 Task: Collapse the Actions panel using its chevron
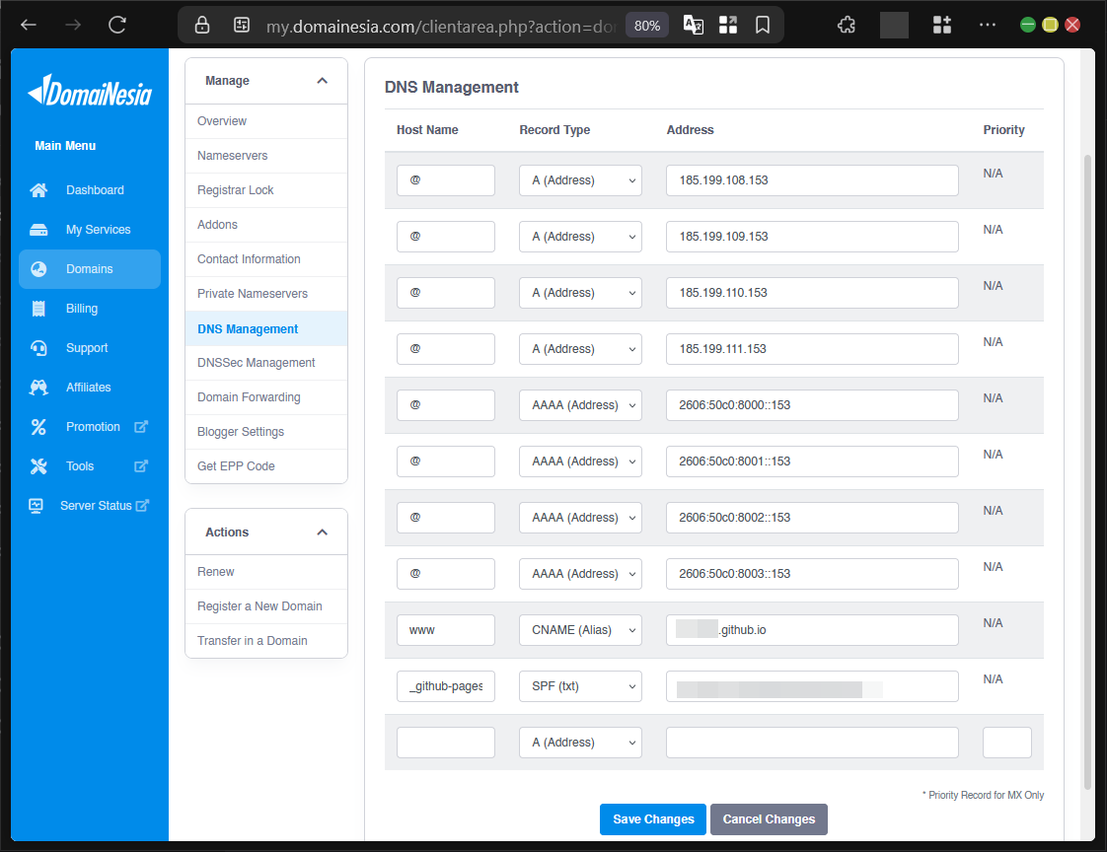(322, 532)
